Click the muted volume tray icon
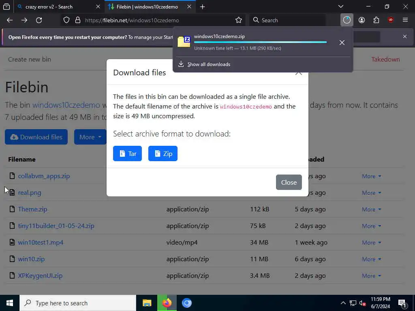 pyautogui.click(x=362, y=303)
